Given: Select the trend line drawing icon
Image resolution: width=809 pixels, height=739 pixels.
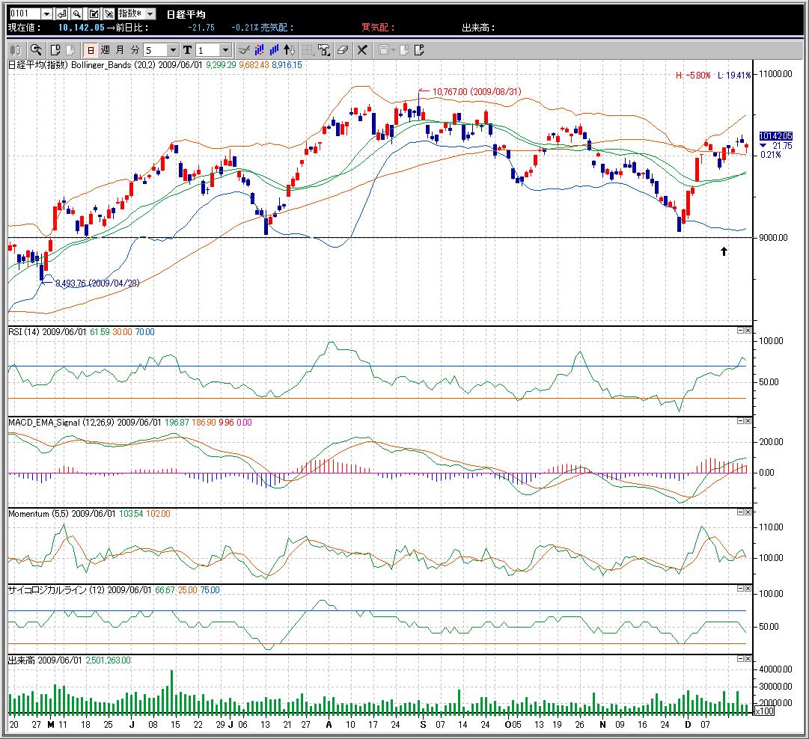Looking at the screenshot, I should (242, 50).
